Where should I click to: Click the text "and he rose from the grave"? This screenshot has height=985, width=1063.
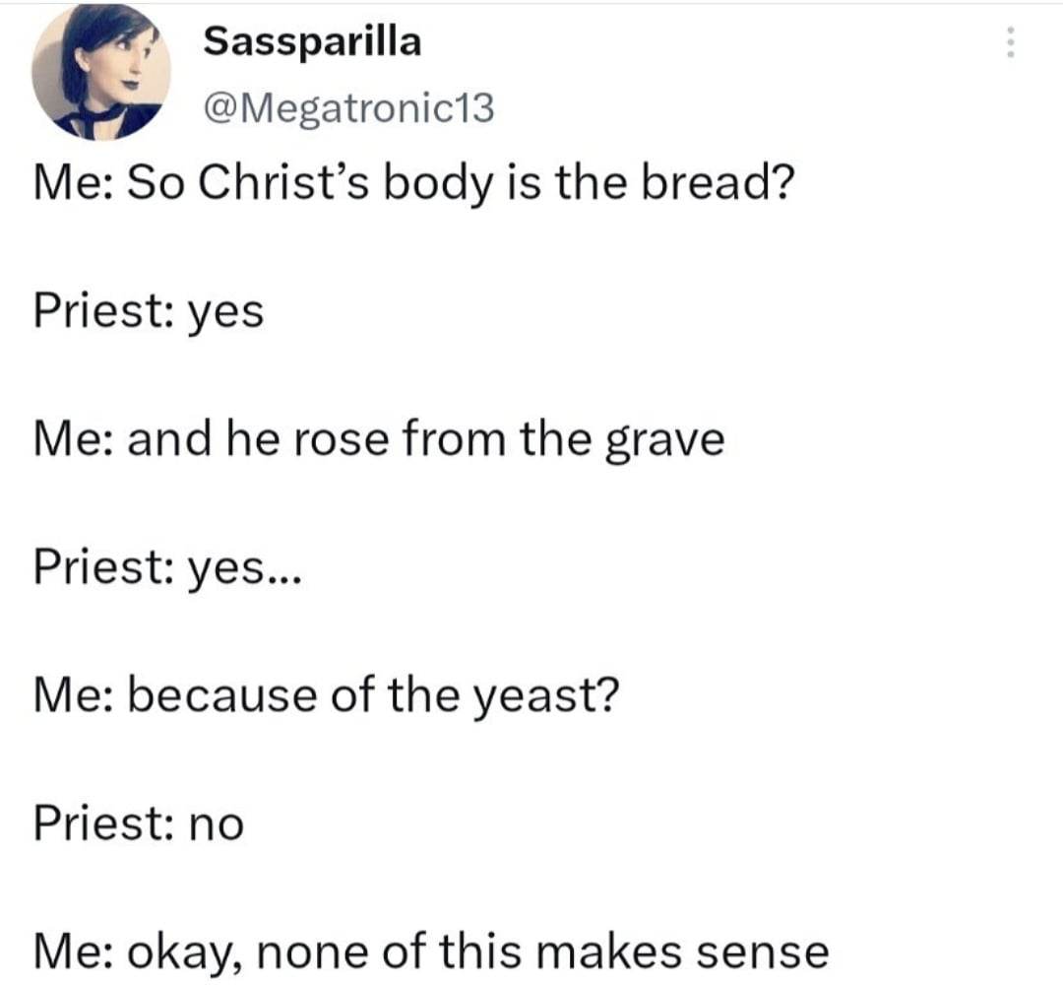426,439
